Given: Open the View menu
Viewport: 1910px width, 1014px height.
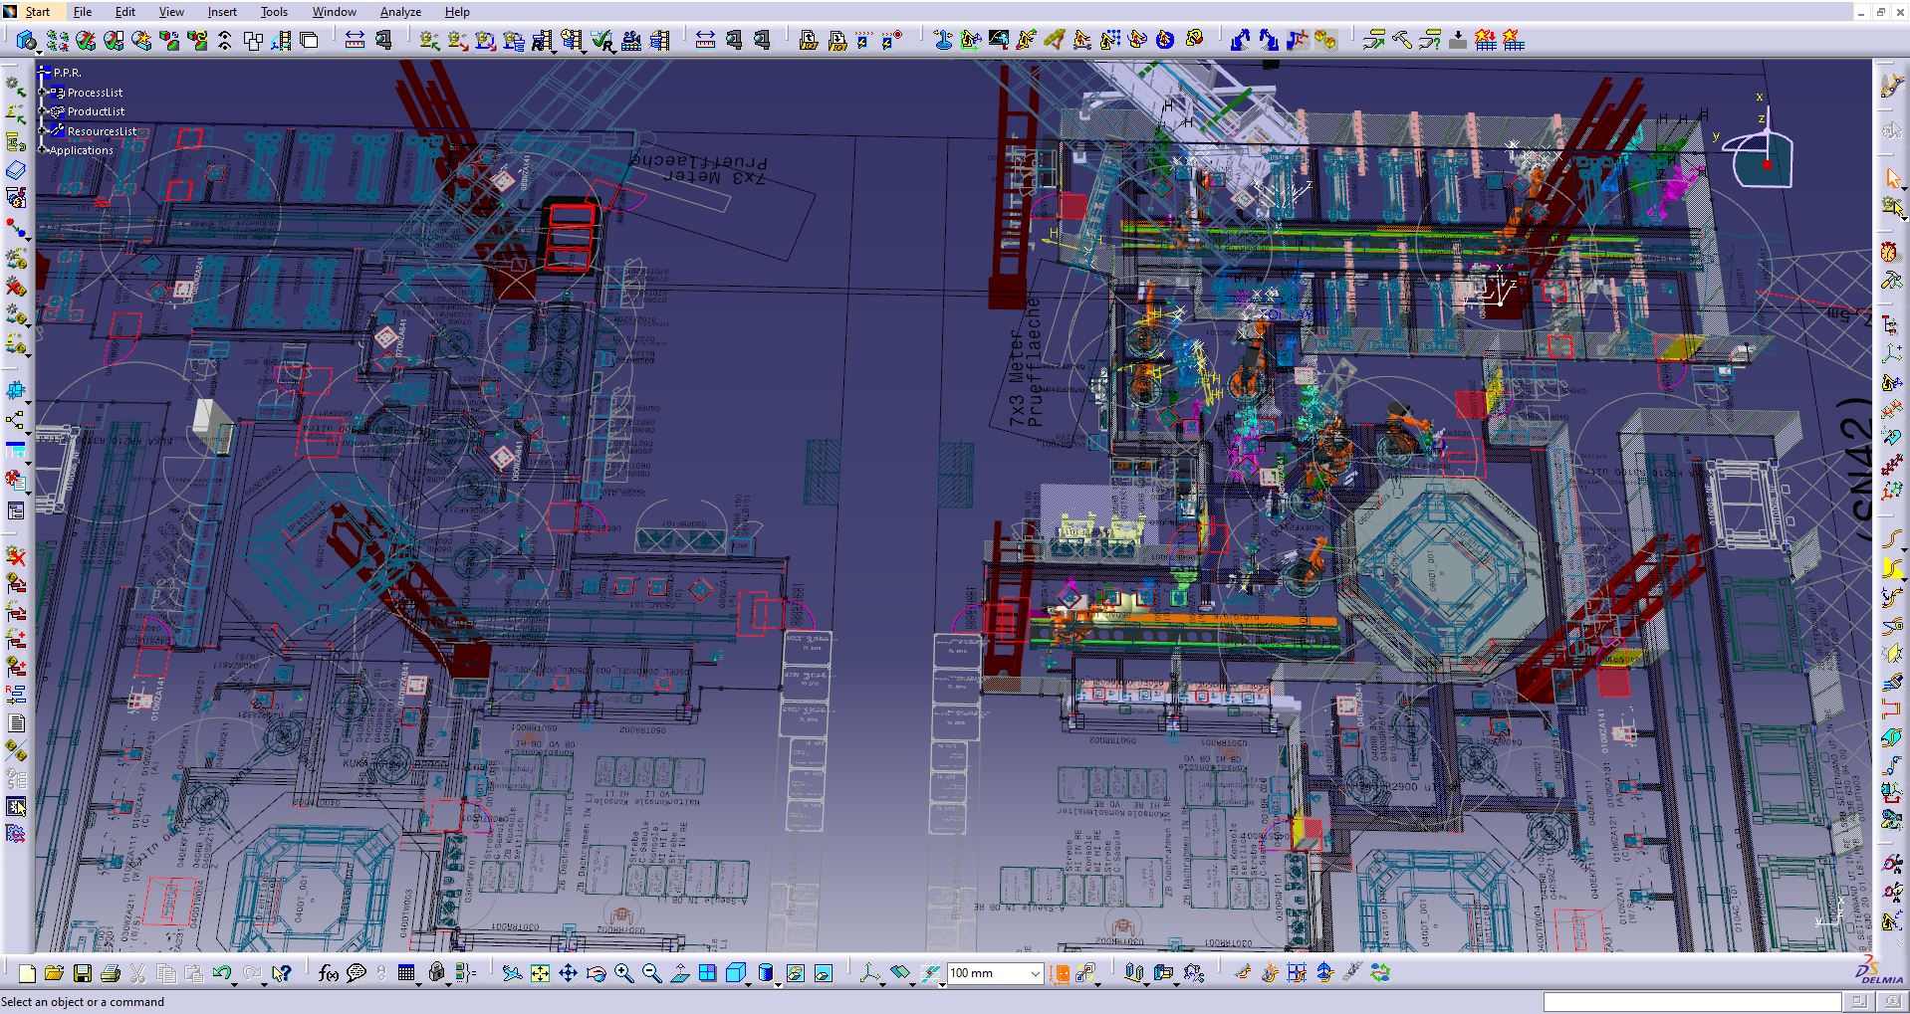Looking at the screenshot, I should pyautogui.click(x=171, y=12).
